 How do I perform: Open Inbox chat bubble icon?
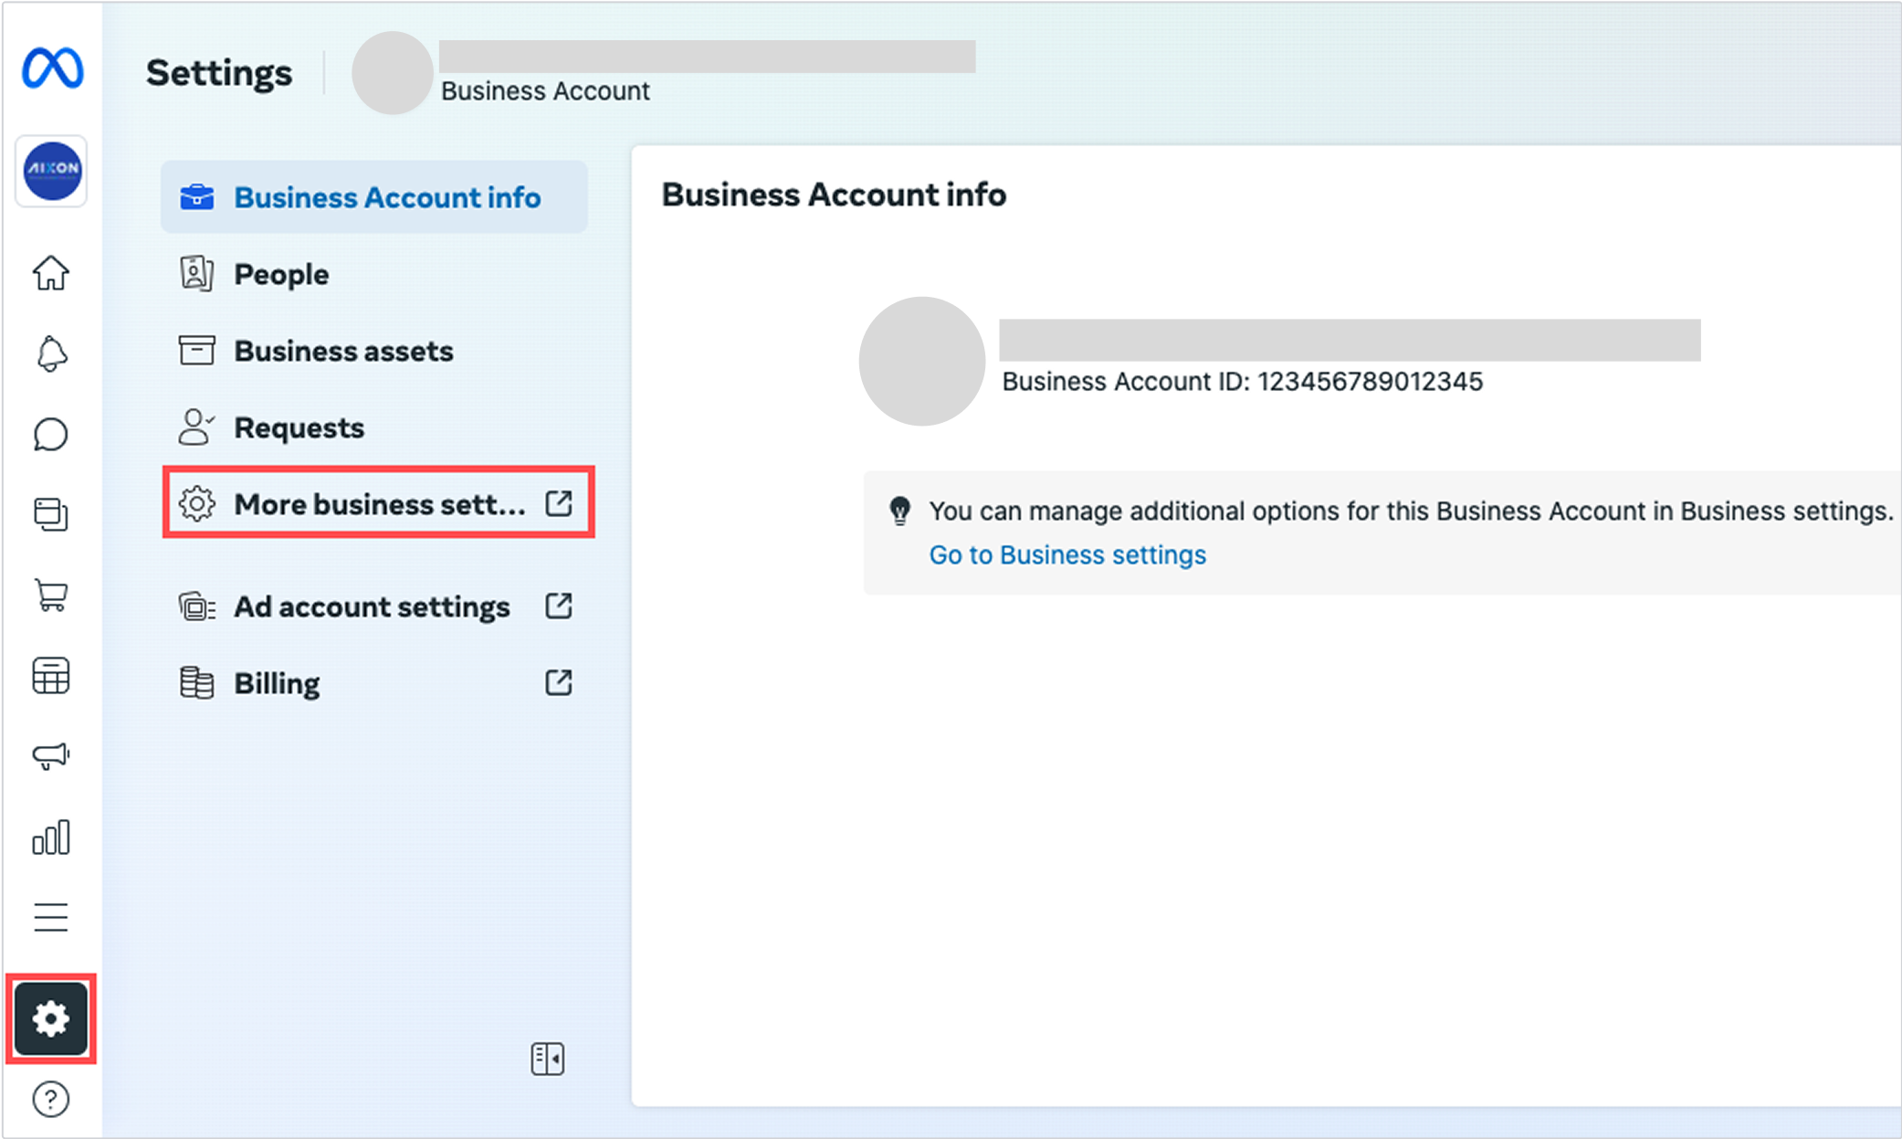pyautogui.click(x=51, y=435)
